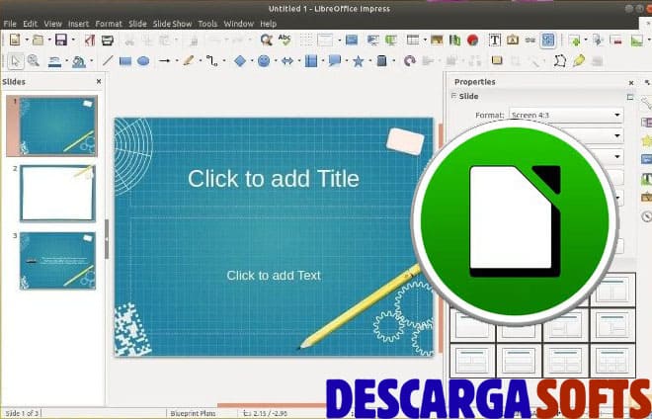
Task: Toggle the highlighted blue draw functions button
Action: click(x=548, y=40)
